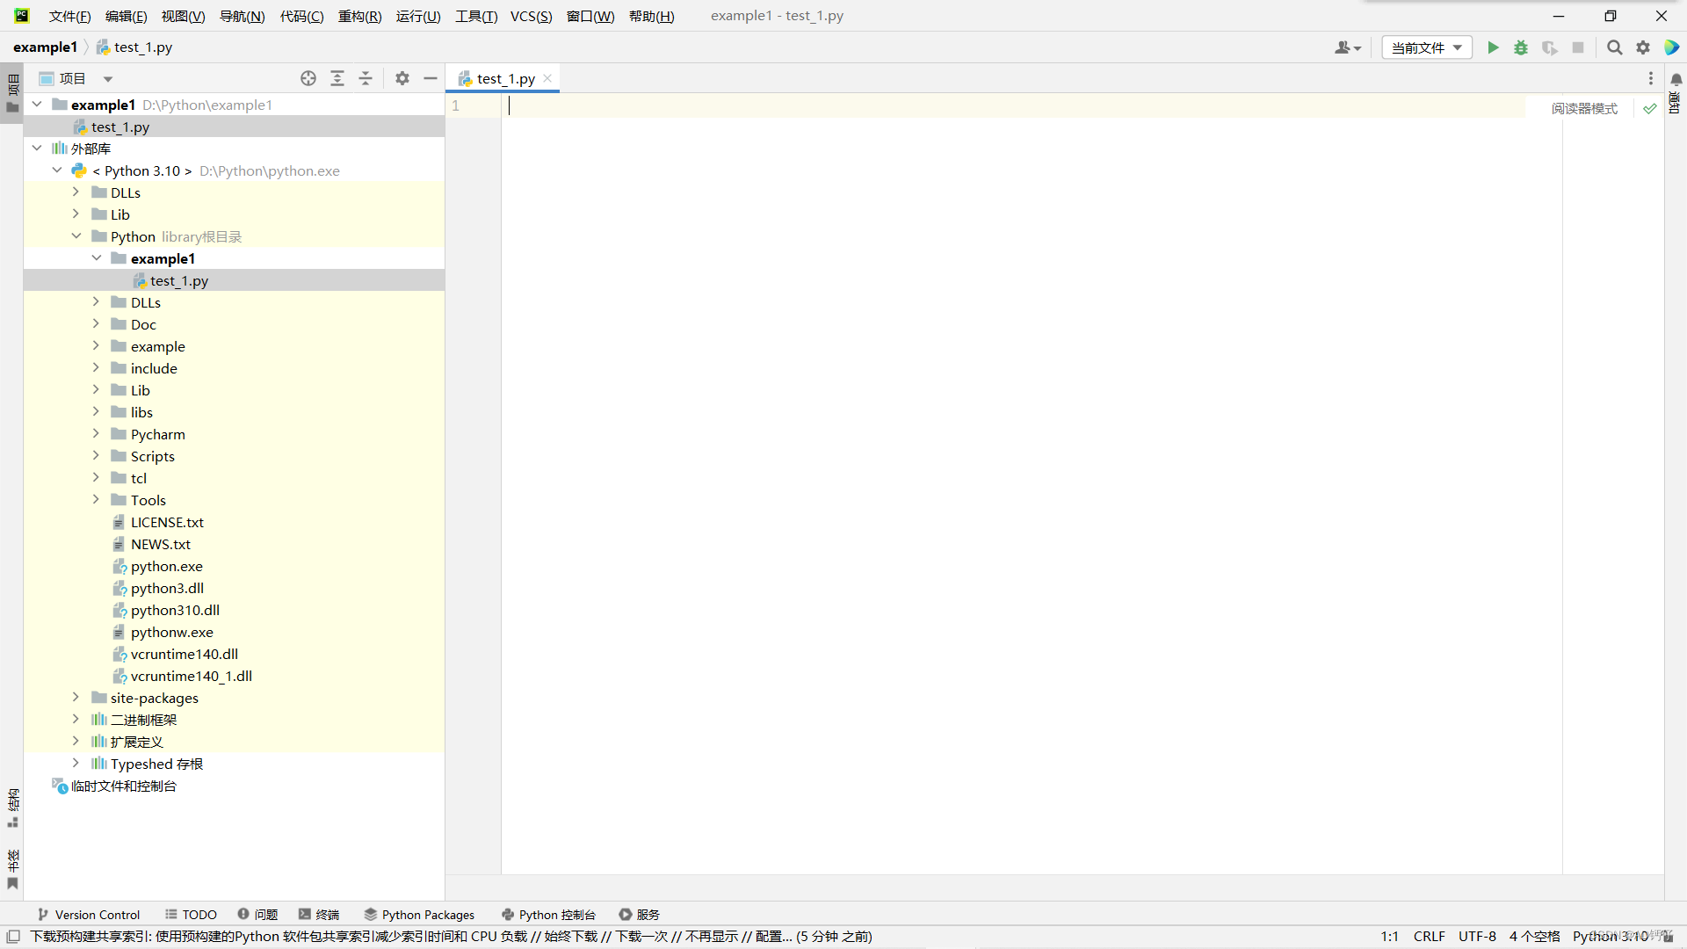Open Search Everywhere with the magnifier icon
The width and height of the screenshot is (1687, 949).
pos(1613,47)
